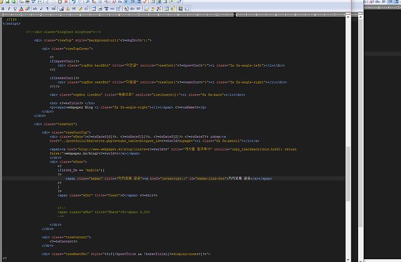Click the editor vertical scrollbar thumb

(348, 174)
